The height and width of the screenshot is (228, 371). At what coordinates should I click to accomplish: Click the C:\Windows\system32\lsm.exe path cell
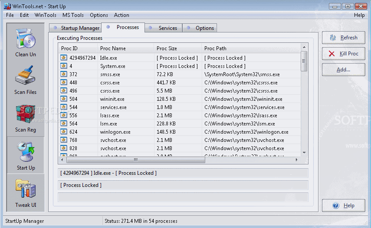click(240, 124)
